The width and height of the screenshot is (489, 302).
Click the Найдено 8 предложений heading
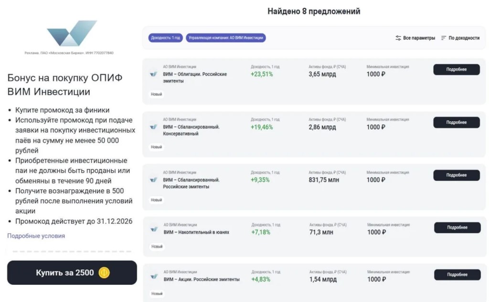tap(314, 11)
